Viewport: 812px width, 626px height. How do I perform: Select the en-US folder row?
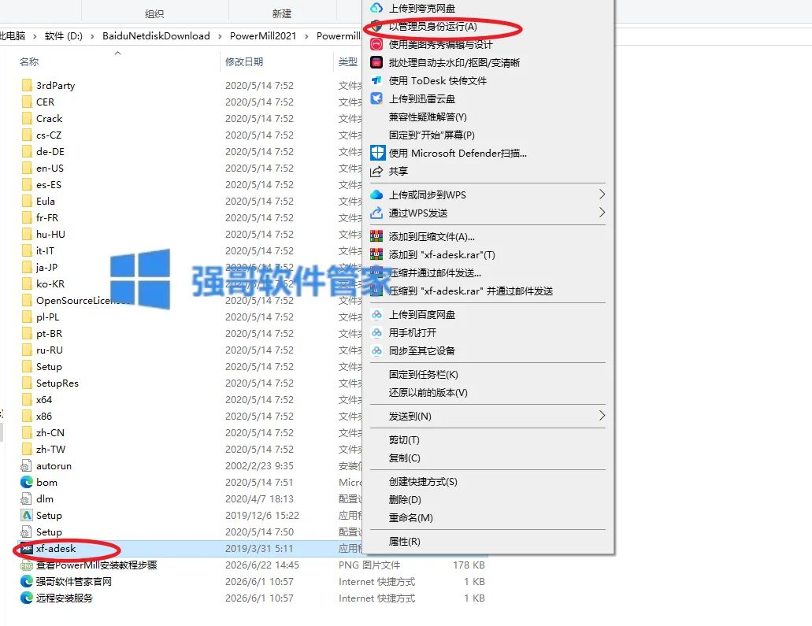(x=191, y=169)
